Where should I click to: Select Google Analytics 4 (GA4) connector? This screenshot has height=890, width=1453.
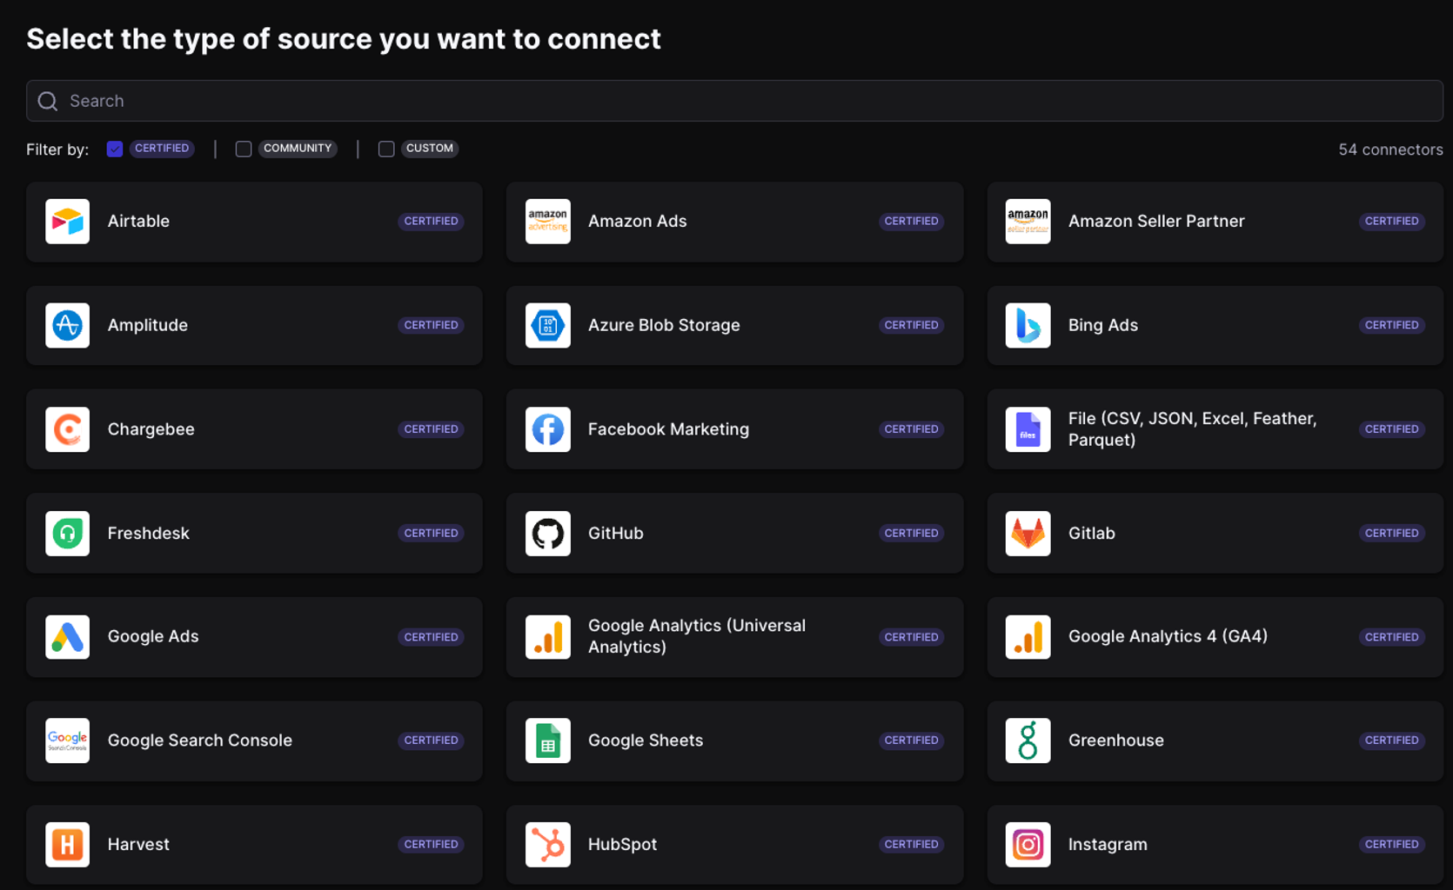1215,637
